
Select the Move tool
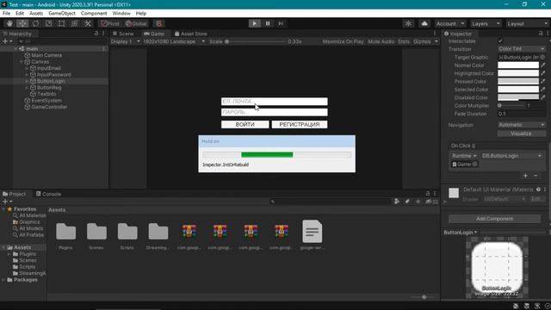point(22,23)
